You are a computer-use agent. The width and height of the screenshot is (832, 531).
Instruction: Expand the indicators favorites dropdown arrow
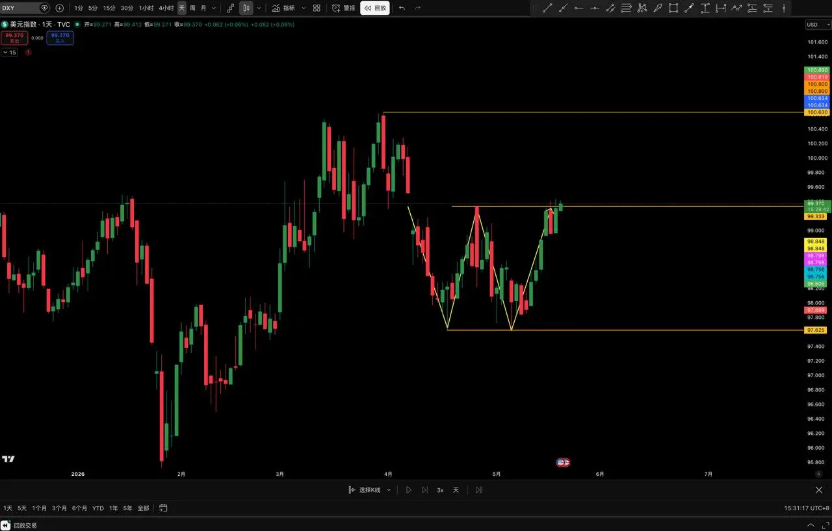pos(304,8)
